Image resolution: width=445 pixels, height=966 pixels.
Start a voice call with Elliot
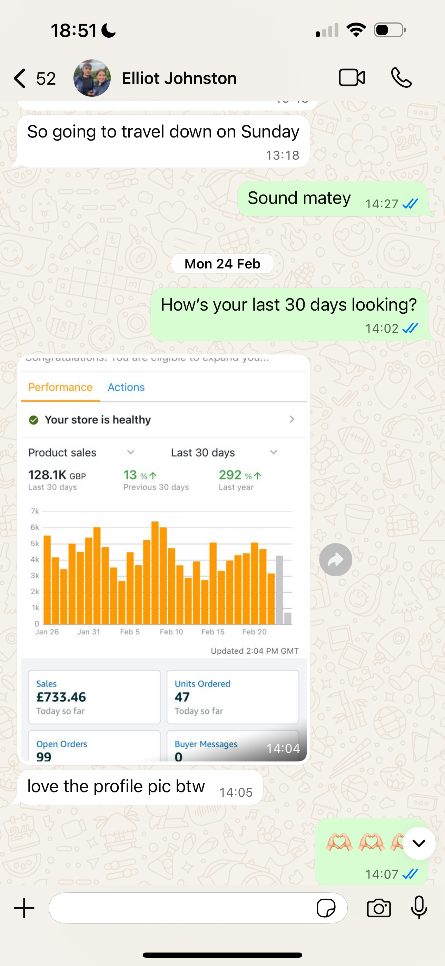coord(401,78)
